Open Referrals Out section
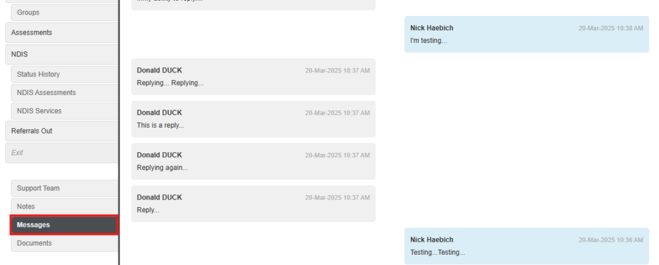 62,131
